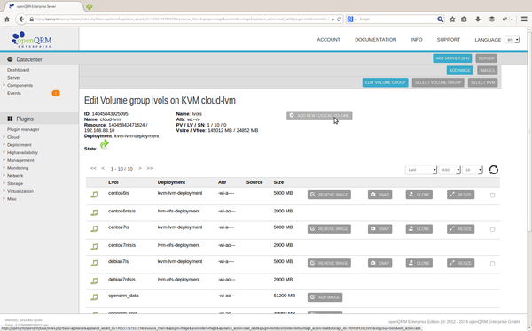Reload page with address bar refresh icon
Image resolution: width=532 pixels, height=331 pixels.
click(x=339, y=19)
